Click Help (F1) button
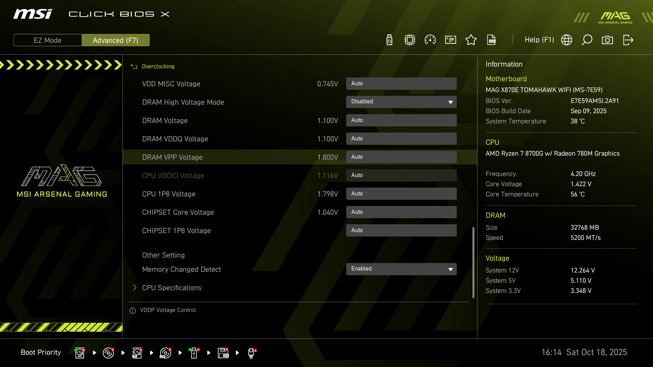Image resolution: width=653 pixels, height=367 pixels. click(x=539, y=40)
